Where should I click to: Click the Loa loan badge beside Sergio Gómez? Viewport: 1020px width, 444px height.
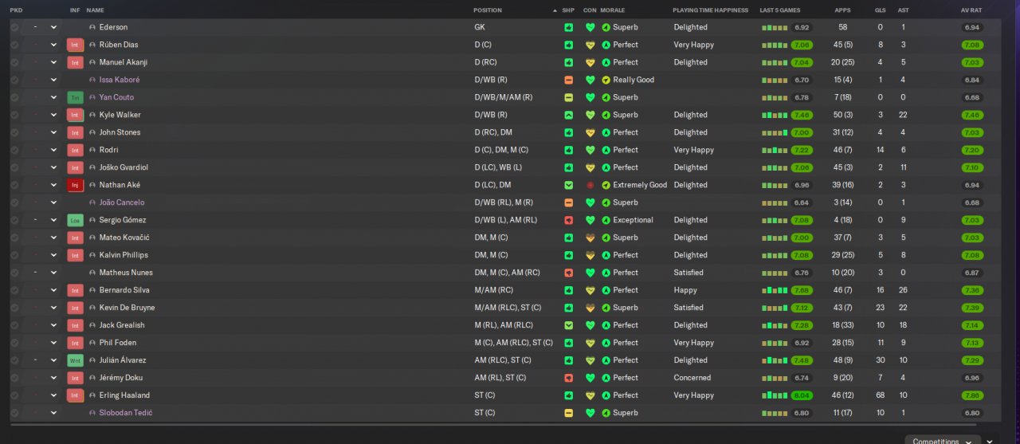tap(75, 220)
